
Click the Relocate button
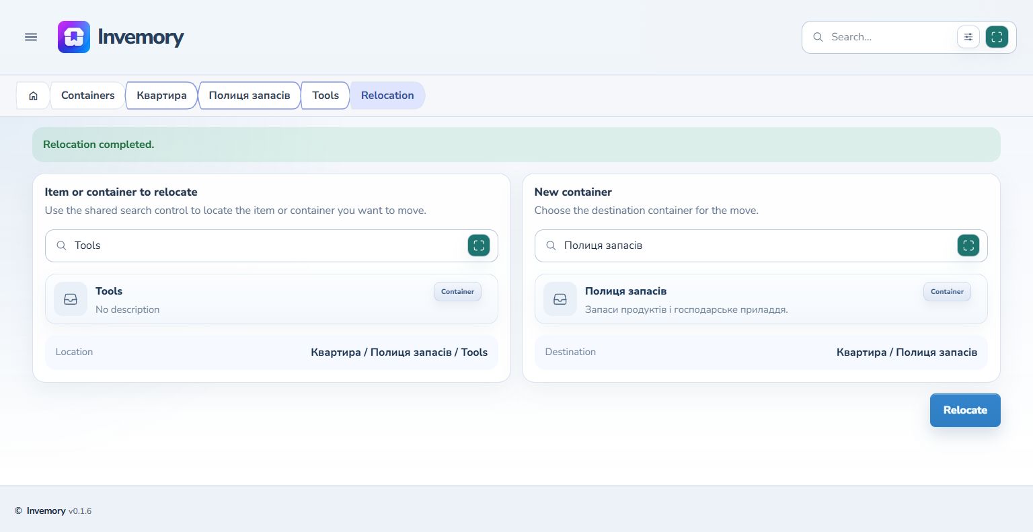point(965,410)
